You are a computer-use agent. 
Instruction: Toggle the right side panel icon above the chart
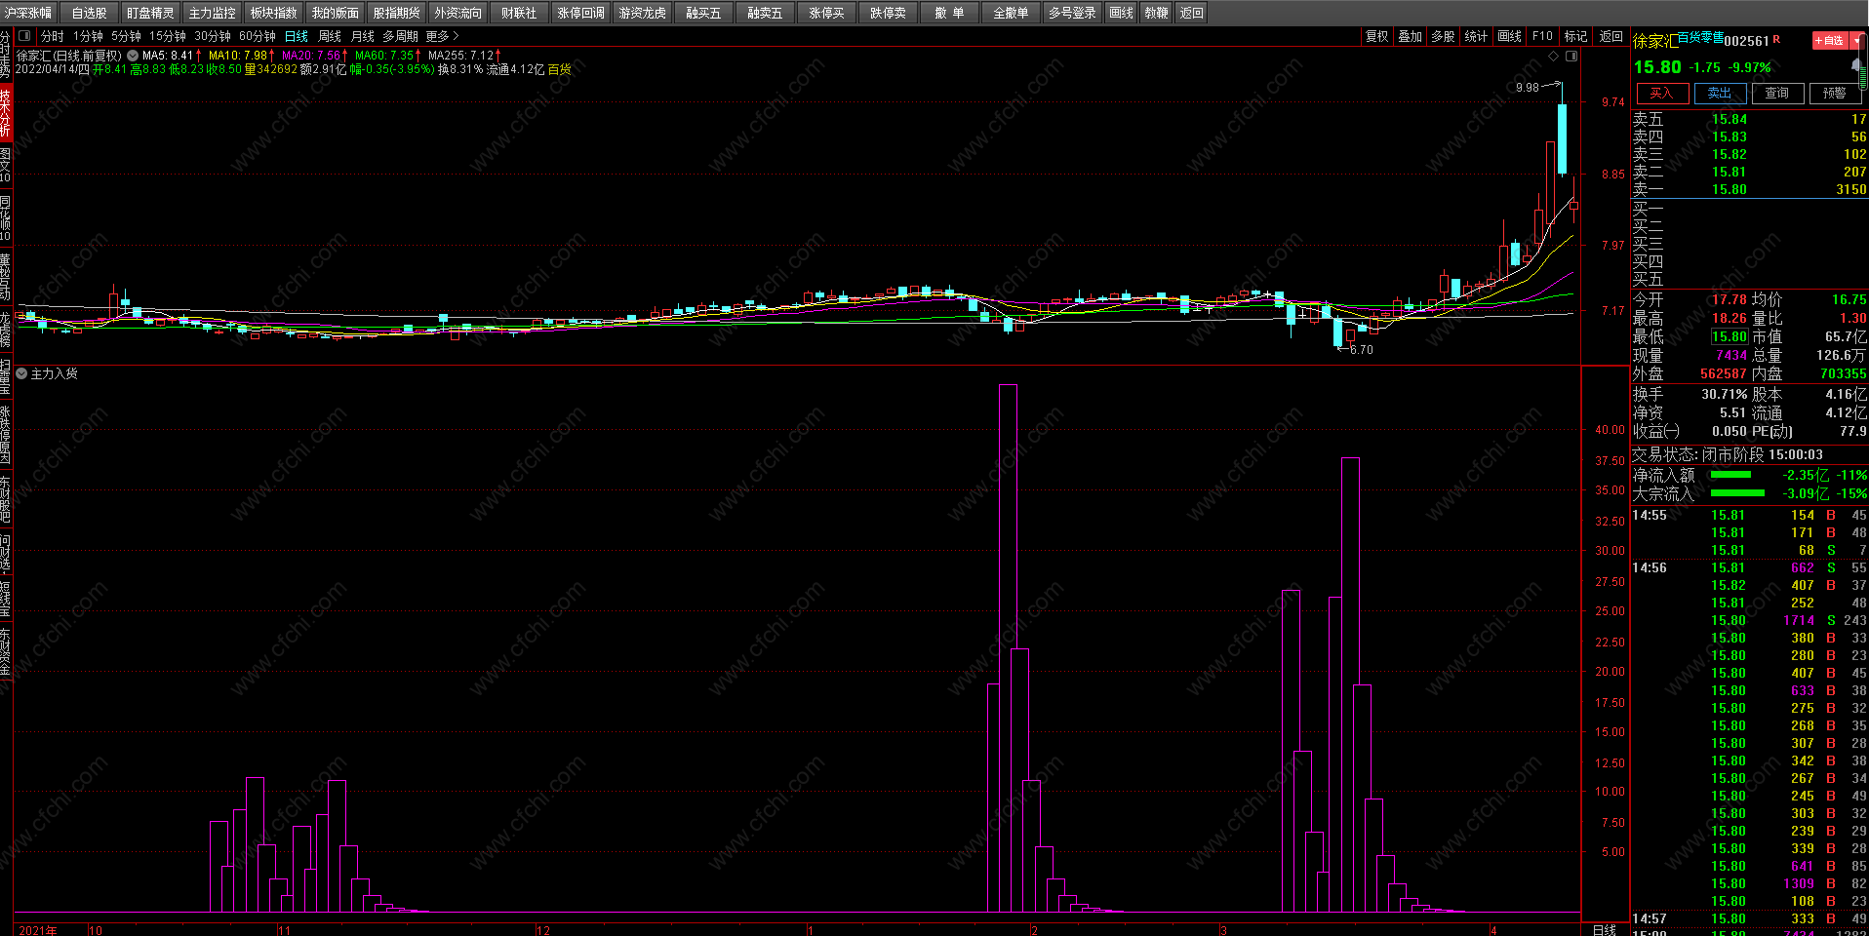pyautogui.click(x=1571, y=57)
